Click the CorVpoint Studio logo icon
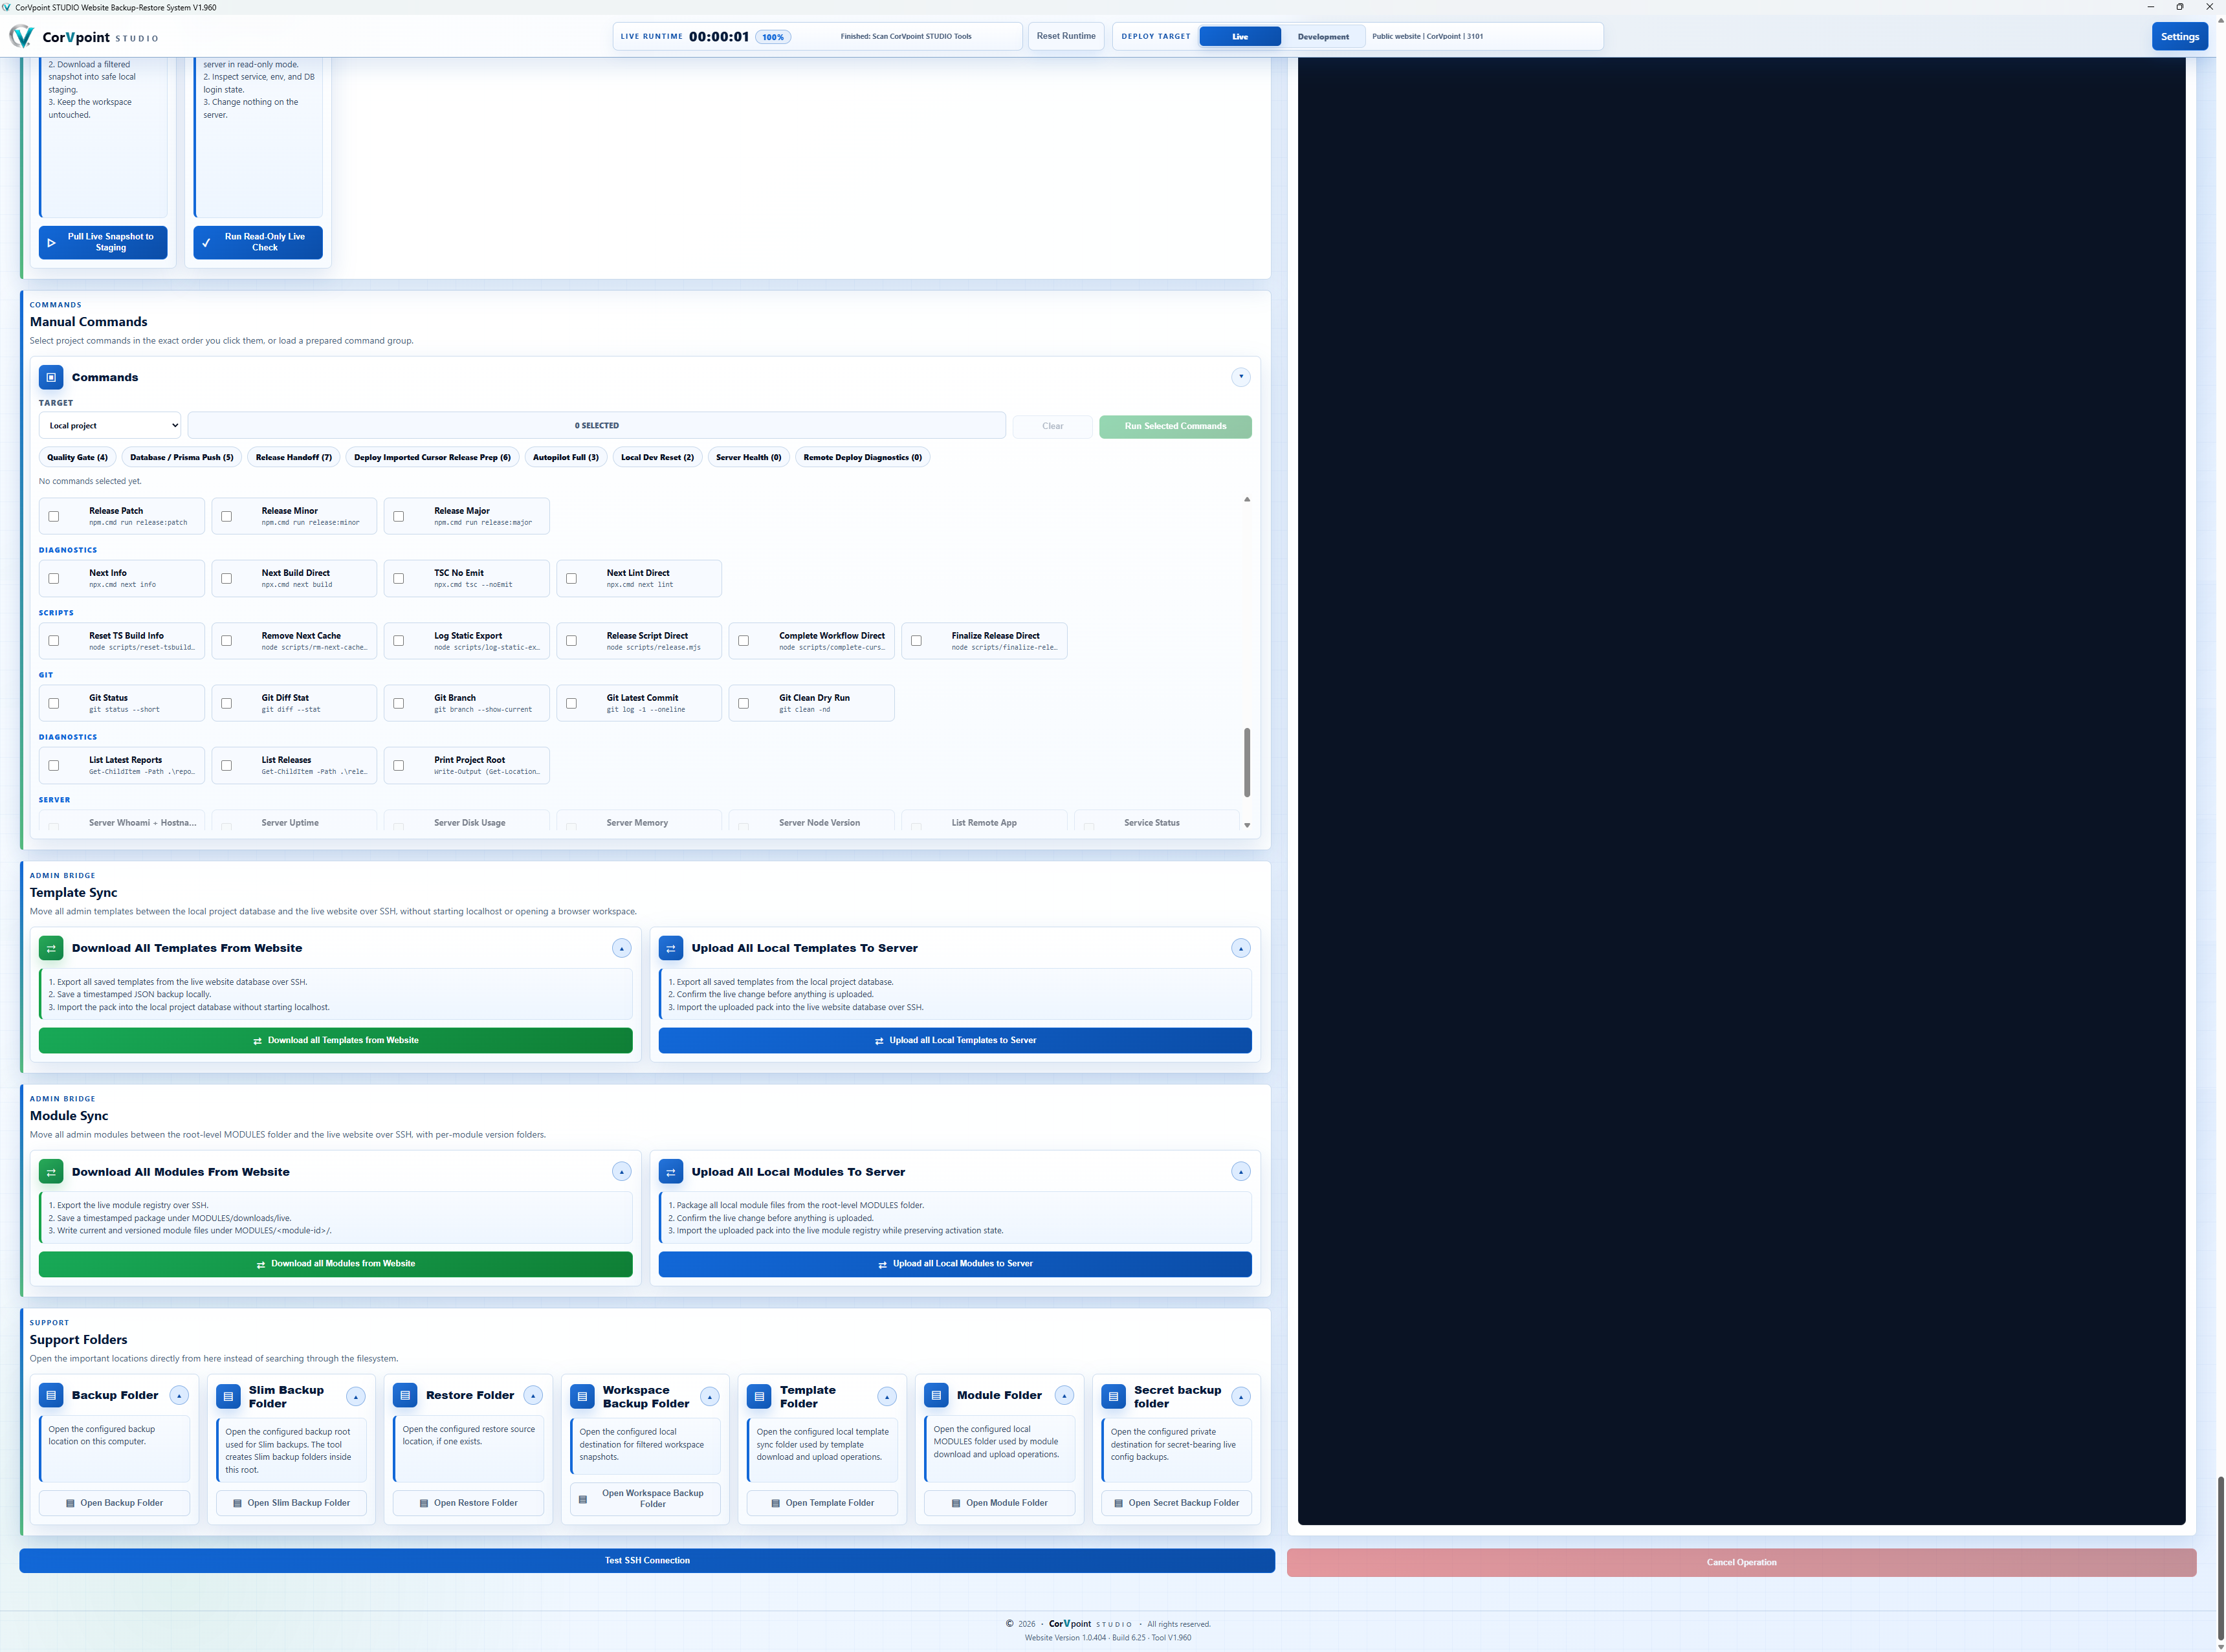 coord(21,37)
